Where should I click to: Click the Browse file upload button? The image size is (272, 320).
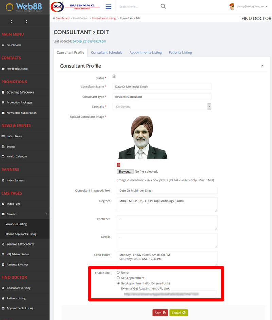click(125, 172)
